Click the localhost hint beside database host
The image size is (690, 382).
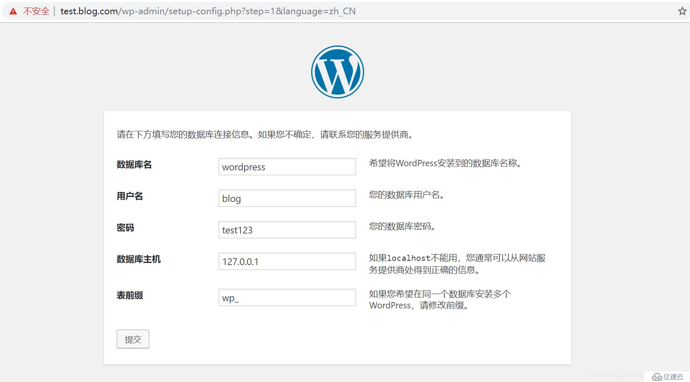(x=458, y=264)
